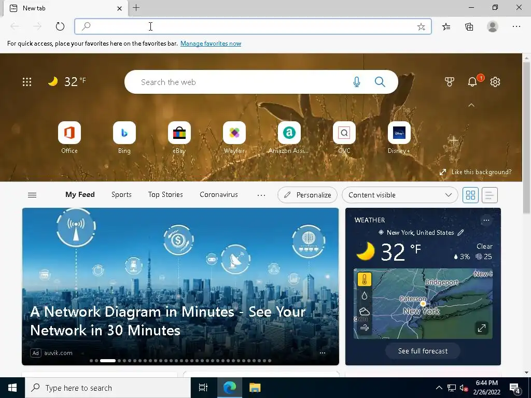Expand the weather map to full view
Image resolution: width=531 pixels, height=398 pixels.
[x=482, y=328]
